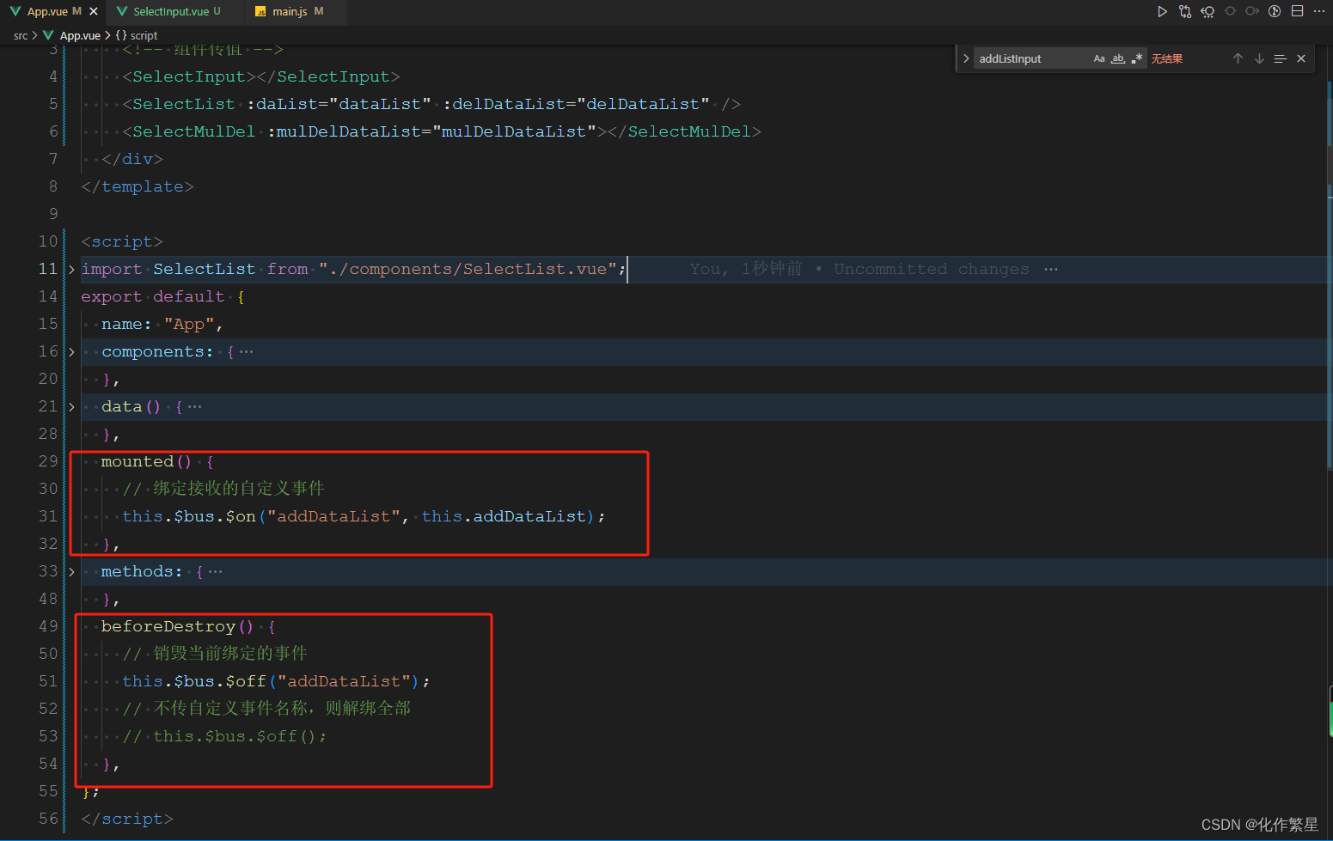The height and width of the screenshot is (841, 1333).
Task: Expand folded data() block at line 21
Action: pyautogui.click(x=71, y=406)
